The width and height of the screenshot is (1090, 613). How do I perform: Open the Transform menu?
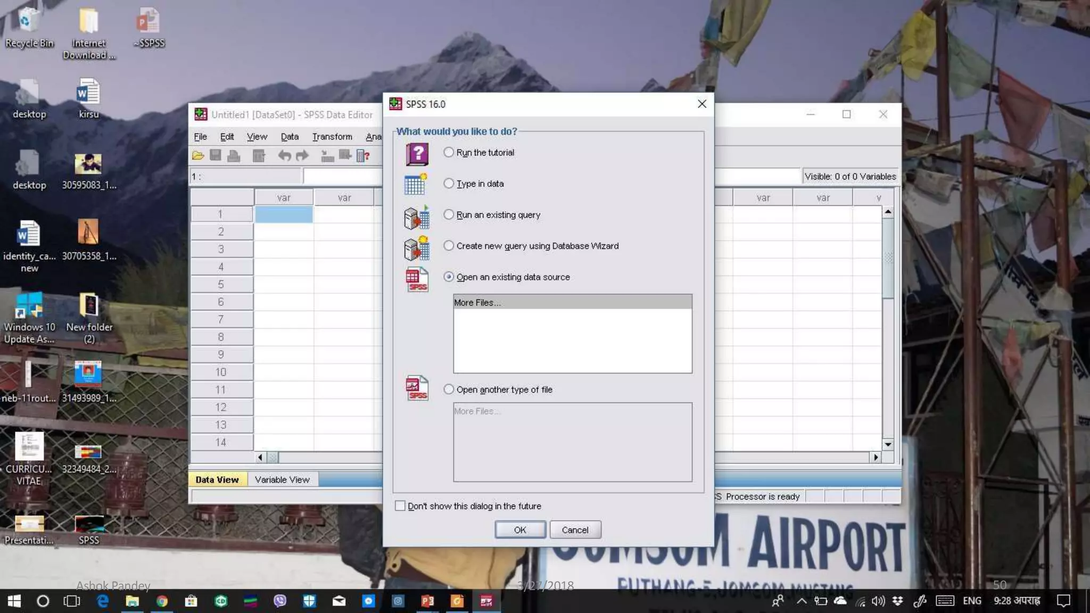332,137
